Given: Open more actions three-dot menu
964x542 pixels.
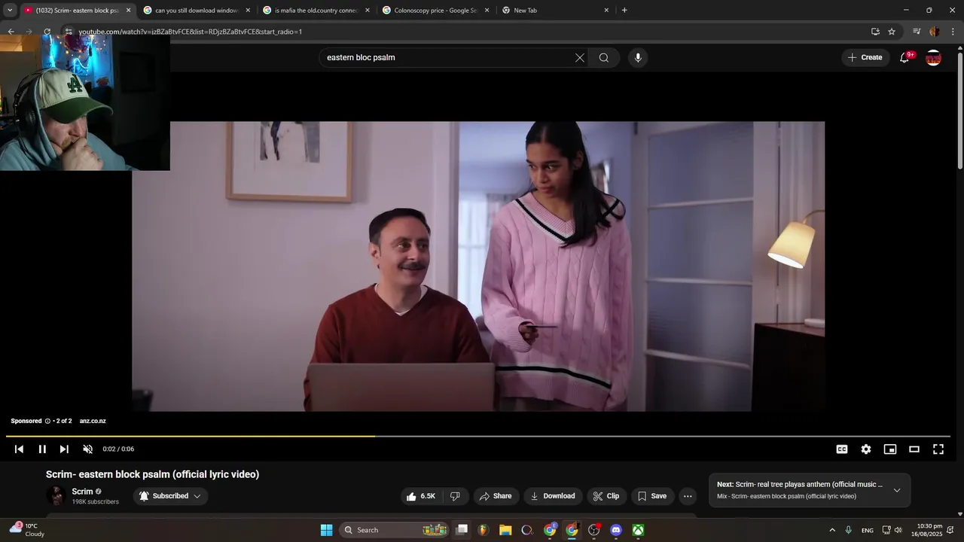Looking at the screenshot, I should click(688, 496).
